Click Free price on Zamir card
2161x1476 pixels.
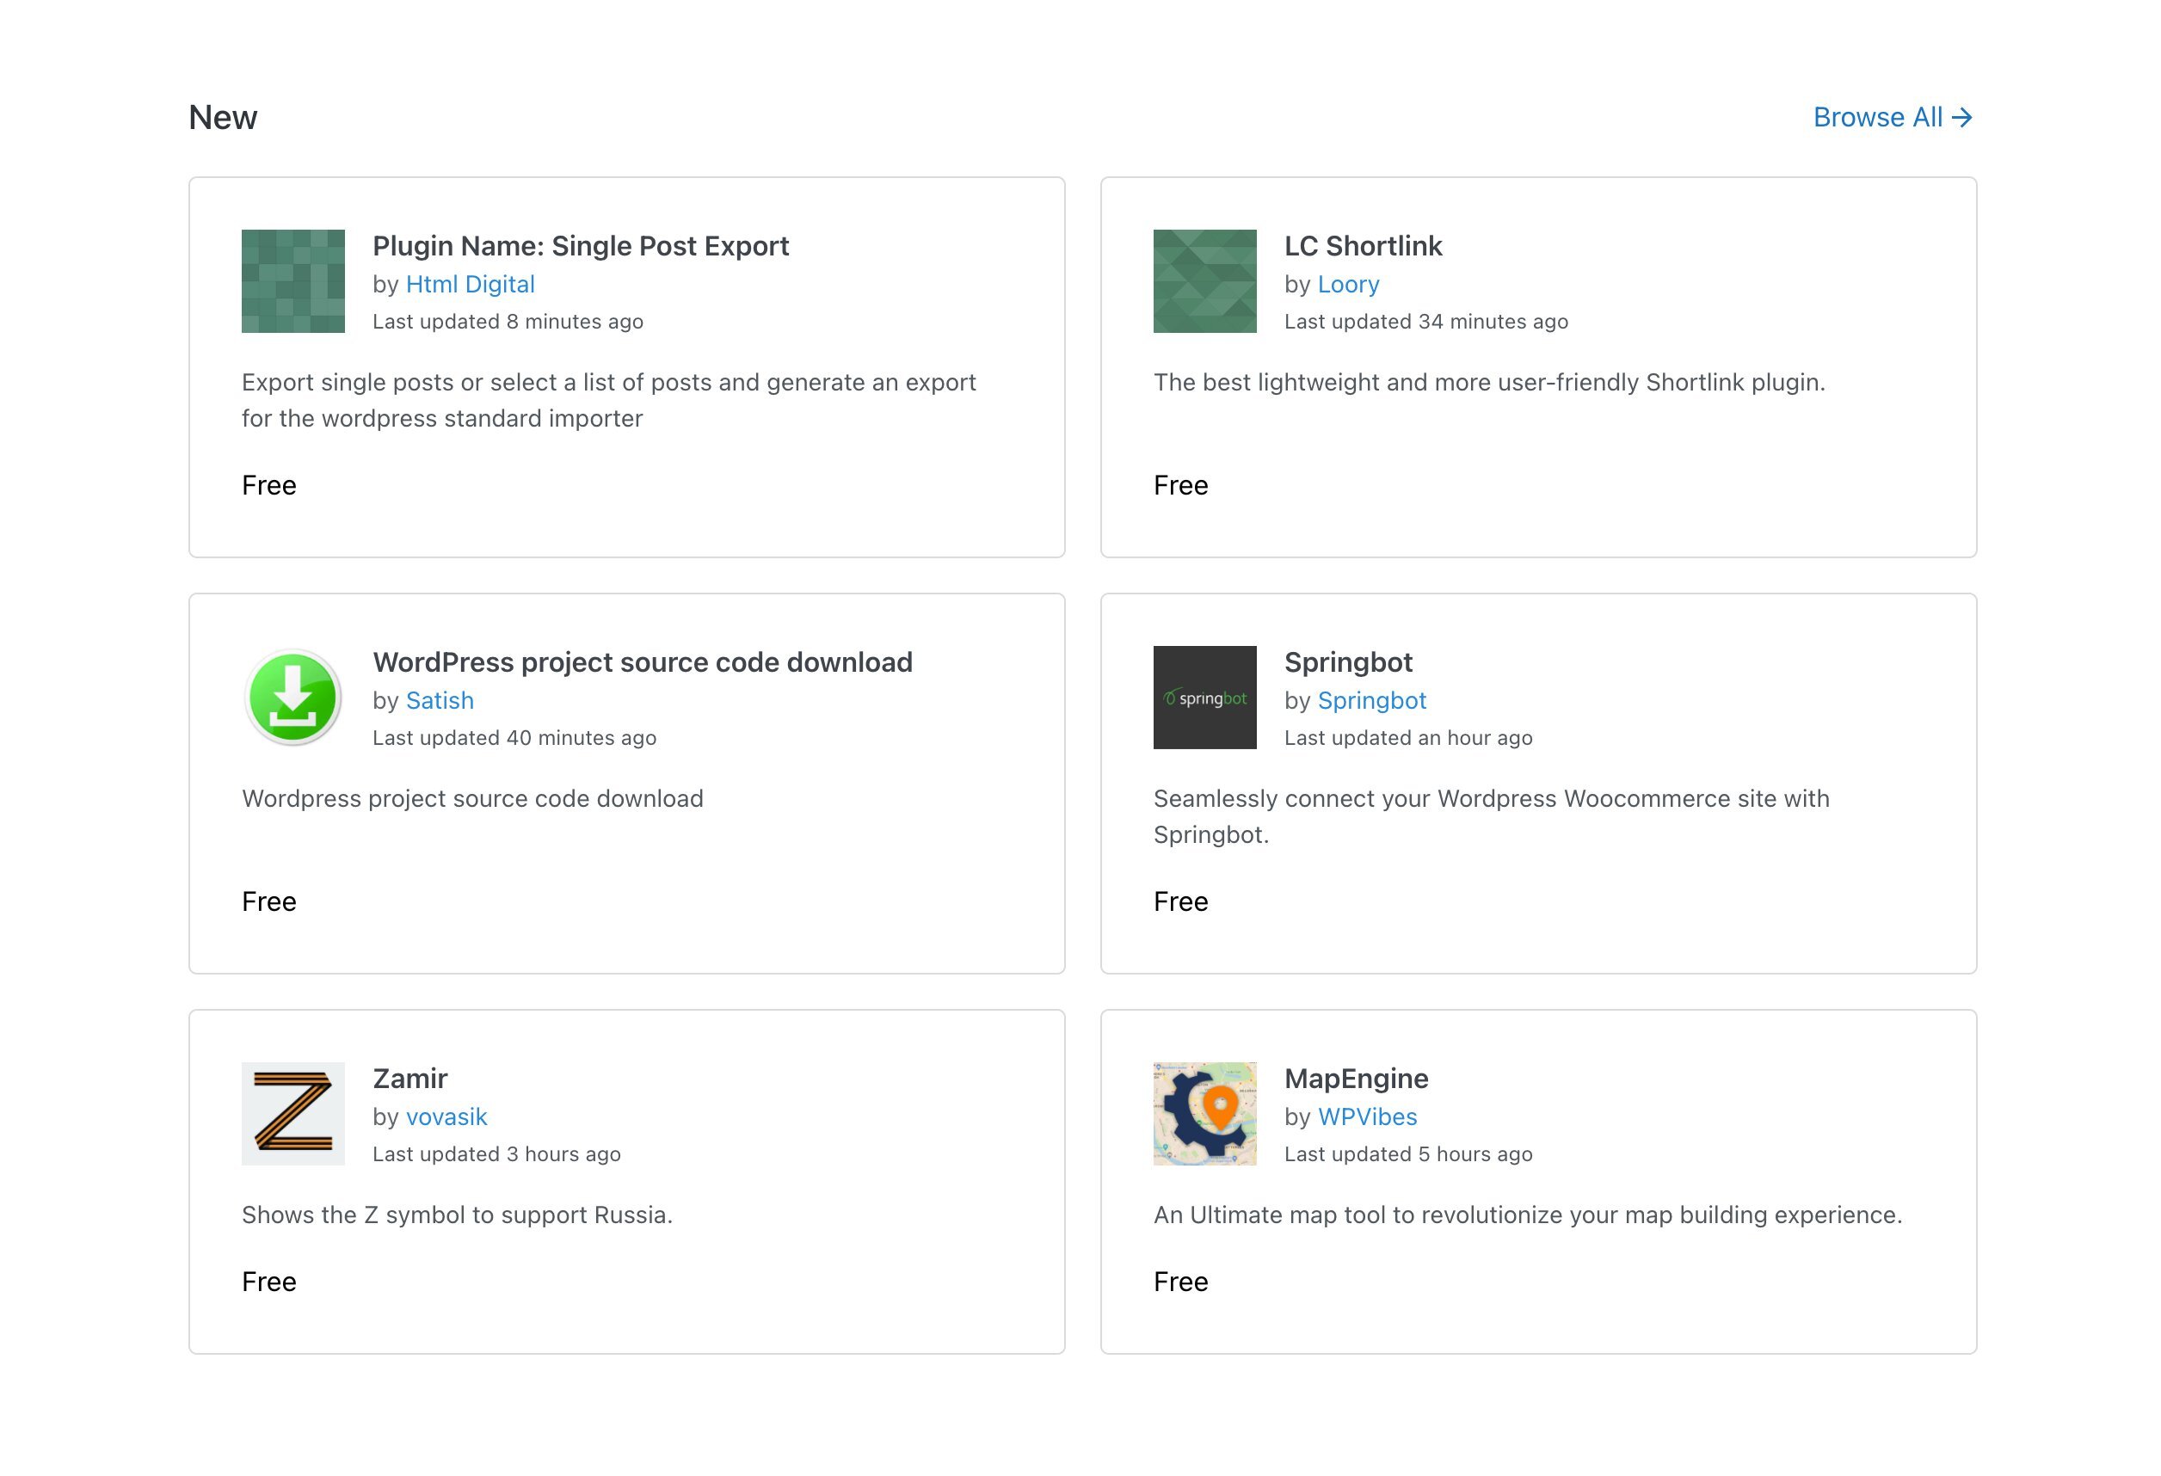pyautogui.click(x=268, y=1282)
